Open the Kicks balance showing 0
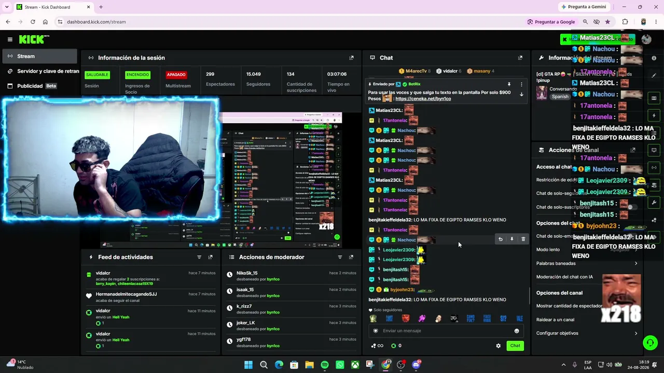664x373 pixels. tap(396, 346)
